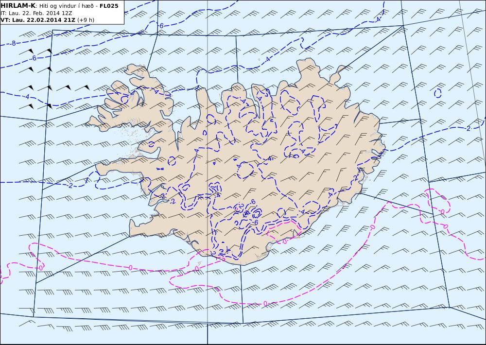Click "Hiti og vindur í hæð" title text

pyautogui.click(x=66, y=6)
